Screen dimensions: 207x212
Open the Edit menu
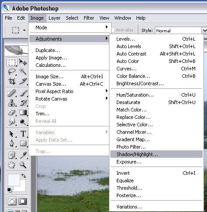pos(21,18)
